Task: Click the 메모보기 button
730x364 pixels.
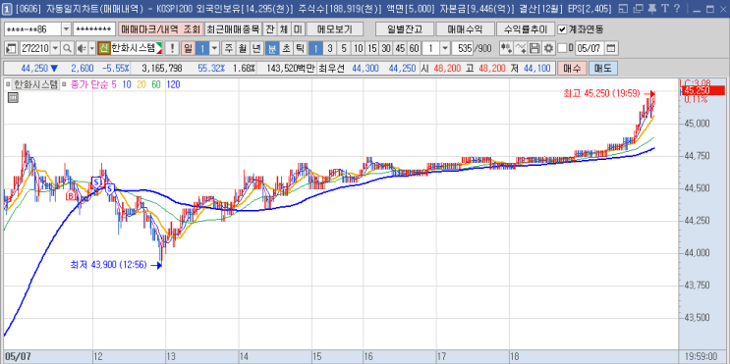Action: point(334,29)
